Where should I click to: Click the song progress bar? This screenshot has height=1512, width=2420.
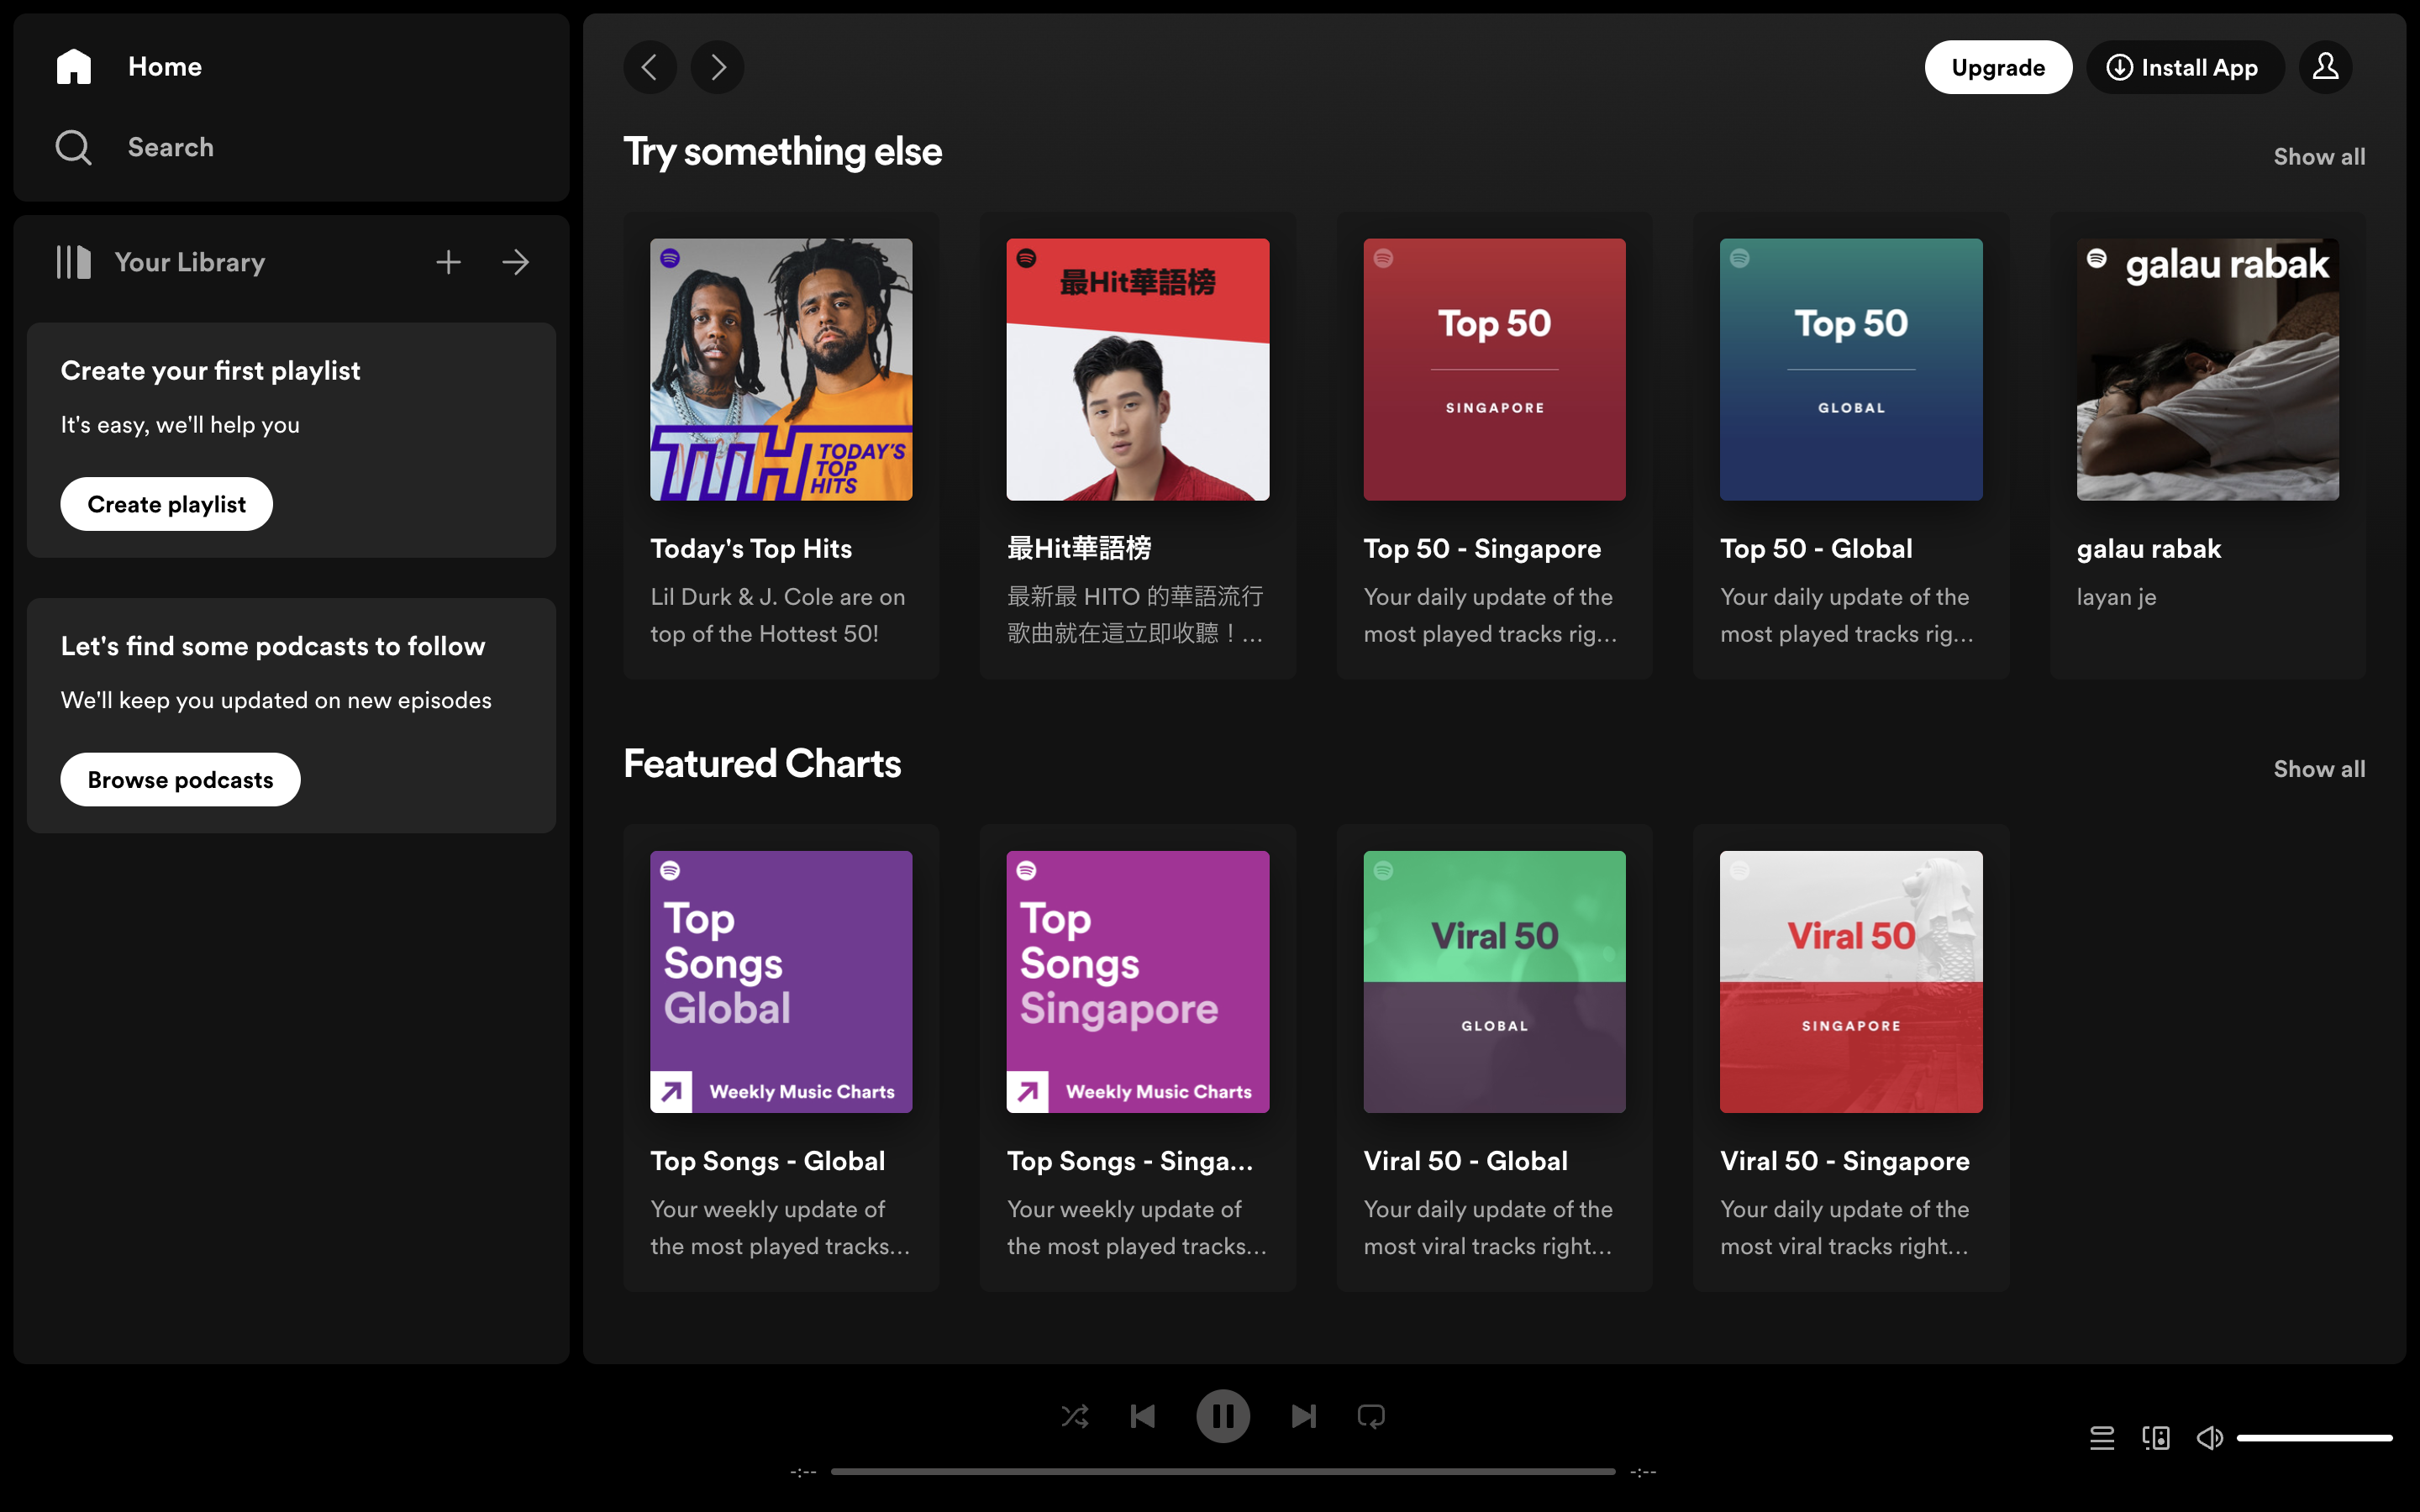click(x=1223, y=1471)
